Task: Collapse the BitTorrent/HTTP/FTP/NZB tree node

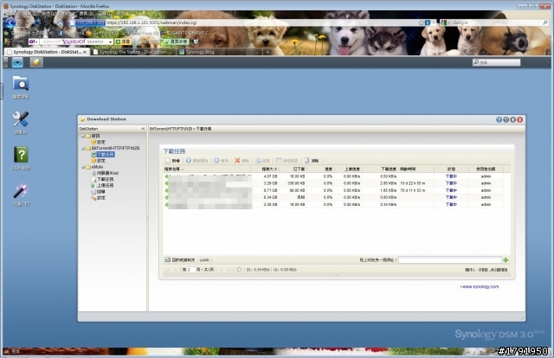Action: click(83, 148)
